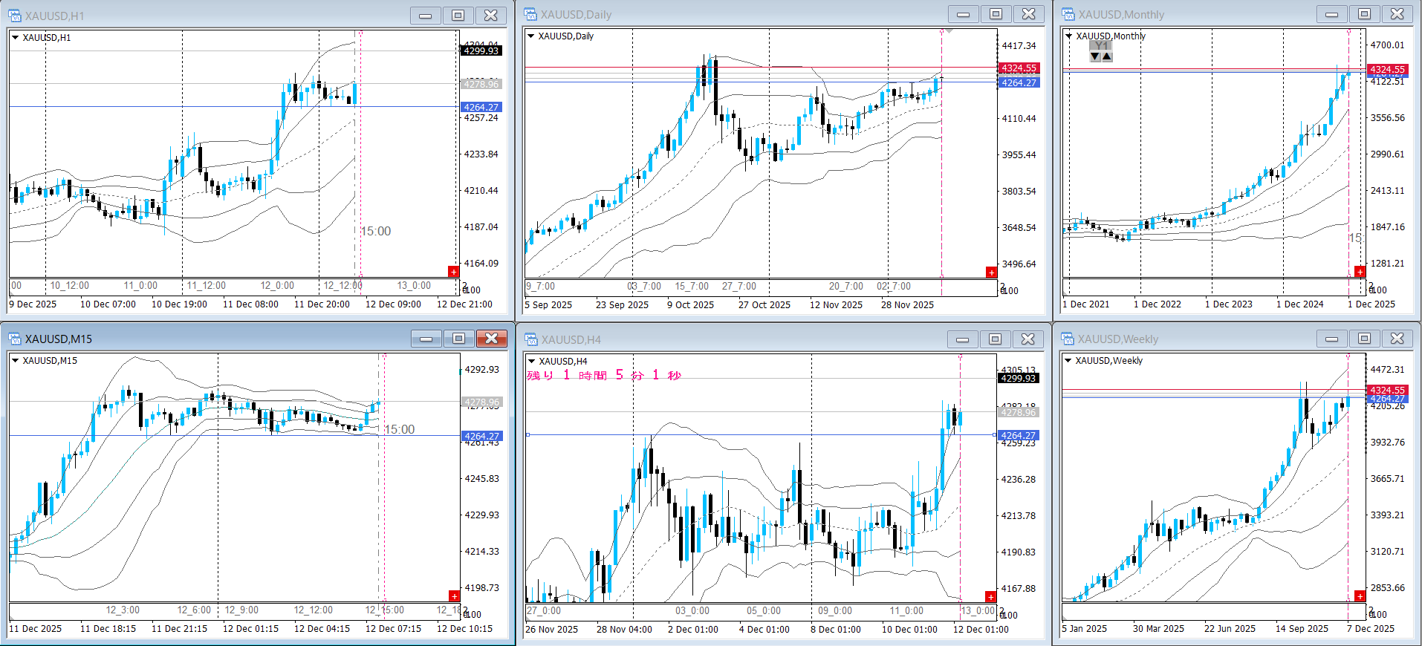Click the XAUUSD,Daily window system icon
1422x646 pixels.
(x=530, y=14)
